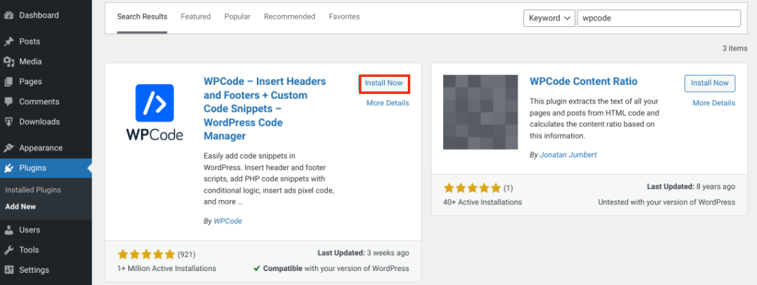
Task: Switch to the Recommended tab
Action: 289,16
